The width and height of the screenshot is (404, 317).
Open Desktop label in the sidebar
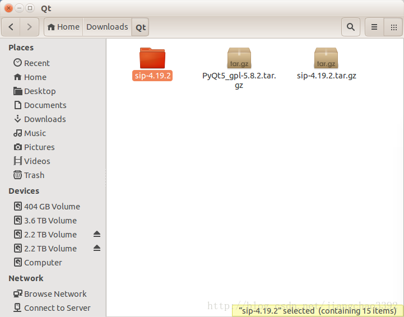point(40,91)
